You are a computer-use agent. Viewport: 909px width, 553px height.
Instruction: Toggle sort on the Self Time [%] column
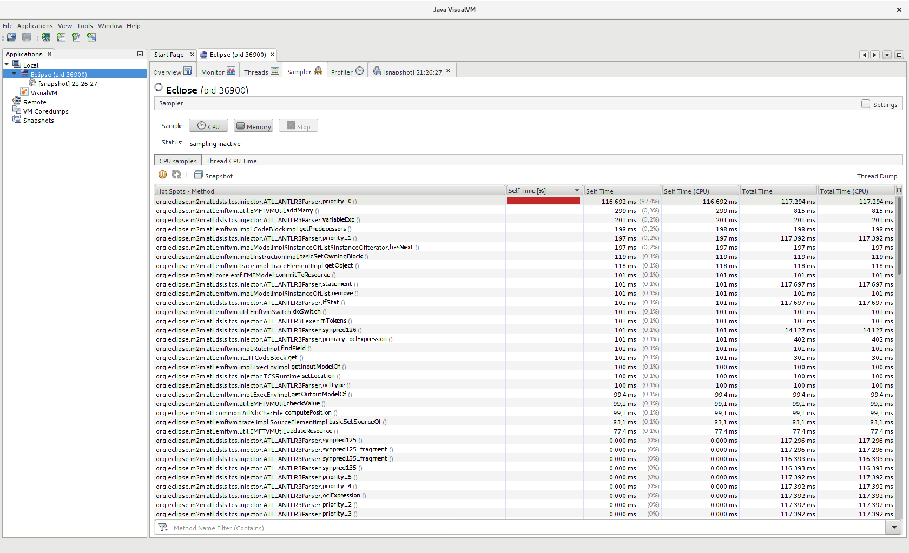(544, 191)
